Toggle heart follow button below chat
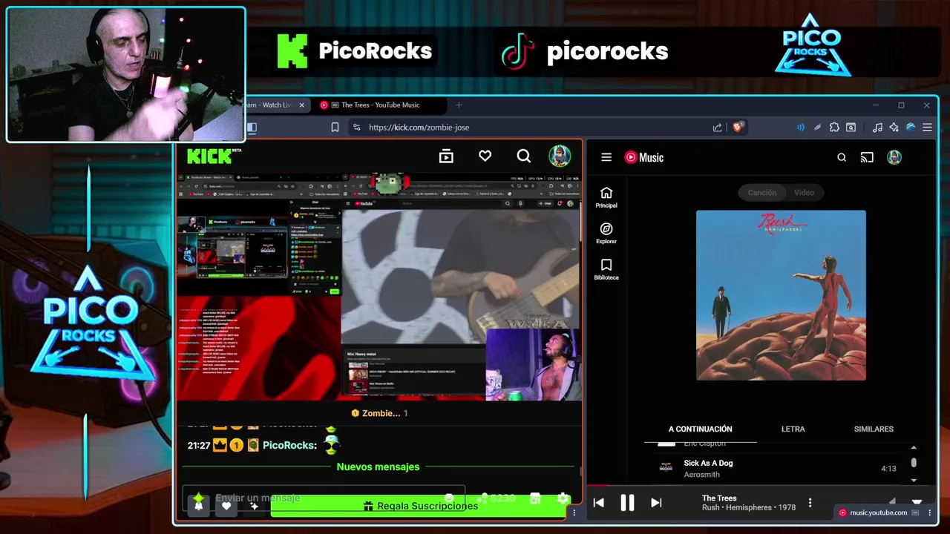950x534 pixels. (x=226, y=506)
